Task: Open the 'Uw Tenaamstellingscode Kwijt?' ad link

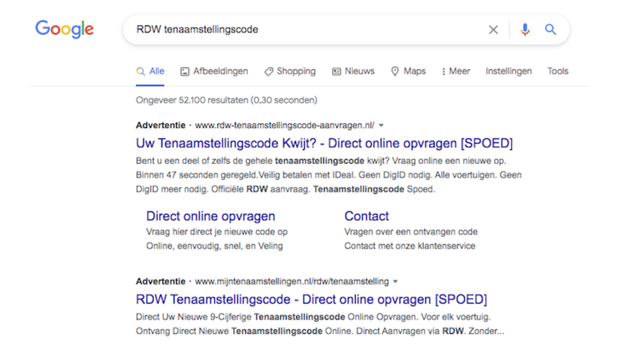Action: (x=324, y=143)
